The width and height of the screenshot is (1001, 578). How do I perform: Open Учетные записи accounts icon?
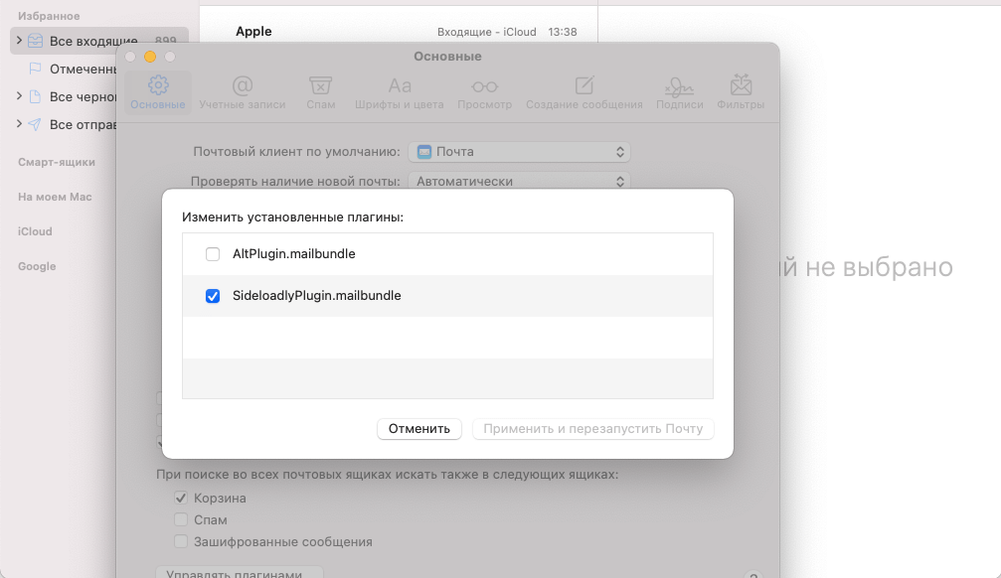[x=242, y=91]
